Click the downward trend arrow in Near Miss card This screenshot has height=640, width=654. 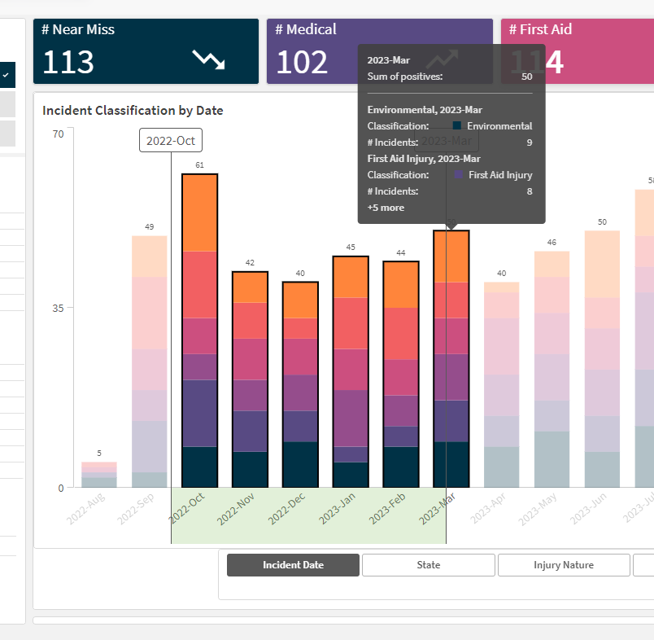click(x=208, y=60)
